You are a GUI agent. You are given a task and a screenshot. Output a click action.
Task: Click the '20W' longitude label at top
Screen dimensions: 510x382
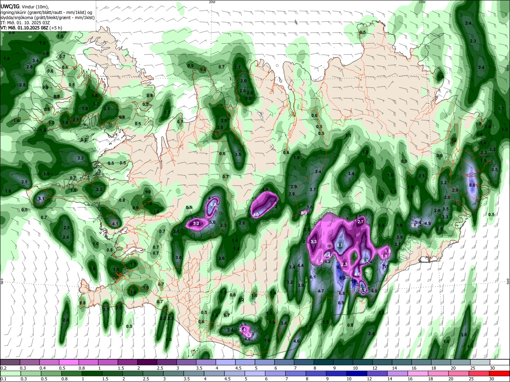tap(212, 2)
